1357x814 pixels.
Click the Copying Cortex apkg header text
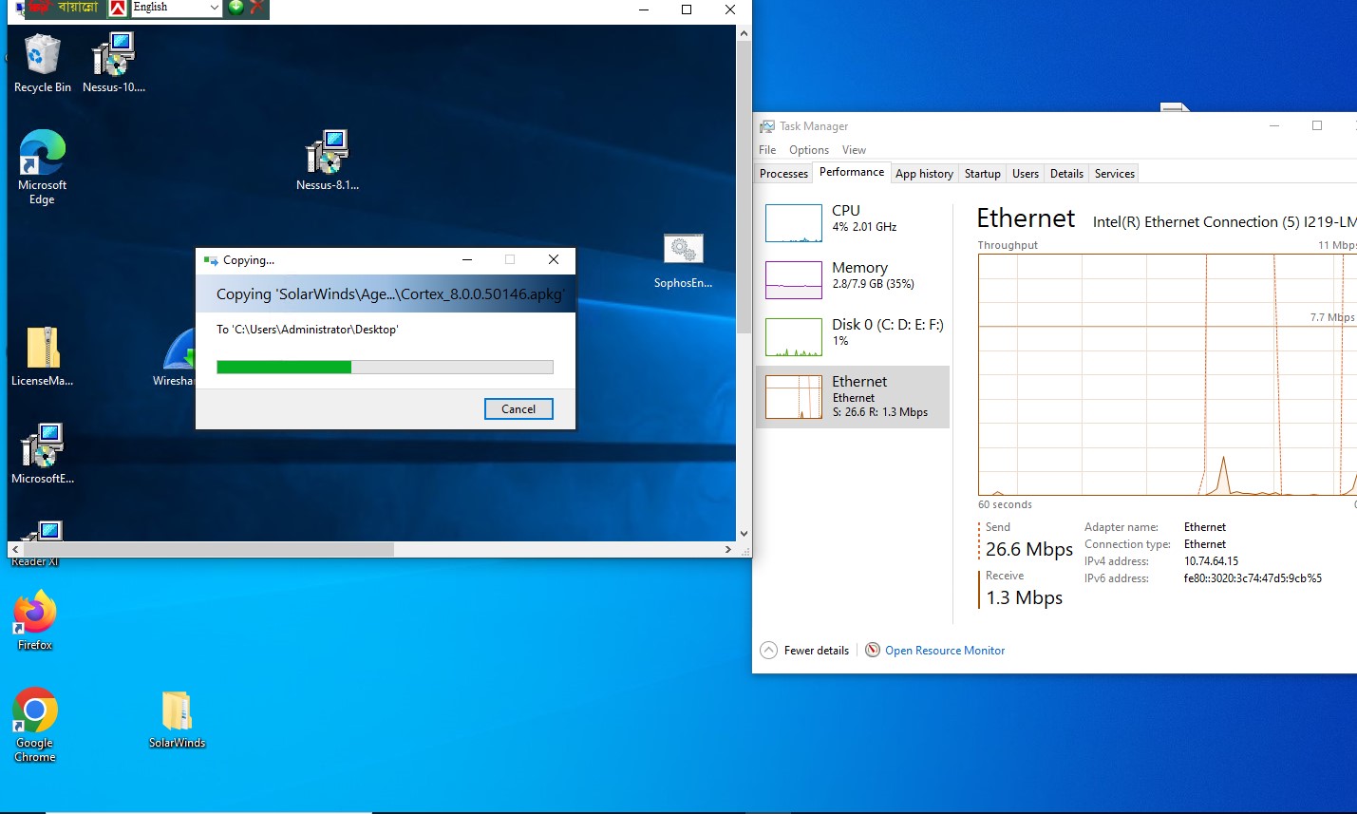390,294
